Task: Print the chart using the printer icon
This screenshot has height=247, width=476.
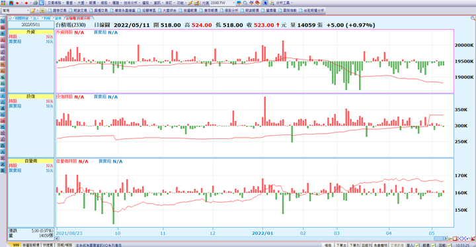Action: 35,3
